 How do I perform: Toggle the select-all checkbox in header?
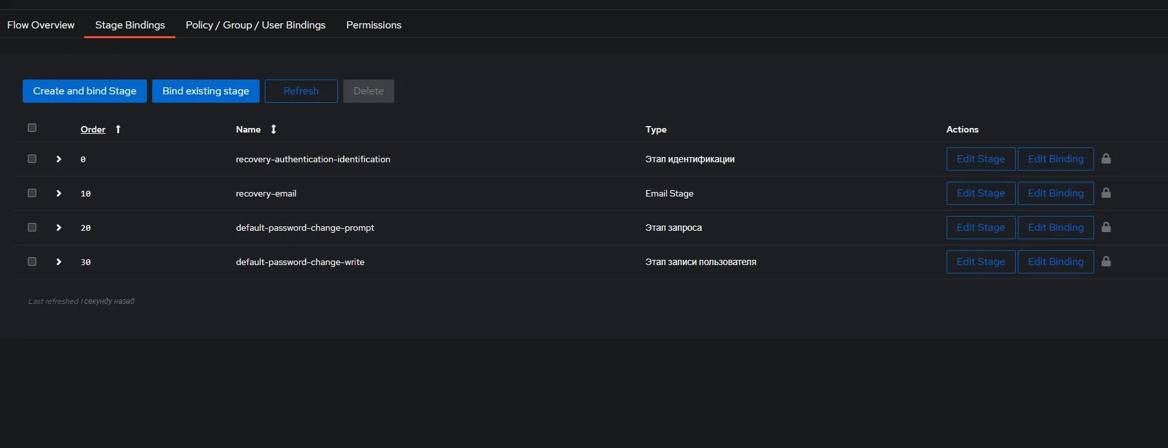point(32,128)
